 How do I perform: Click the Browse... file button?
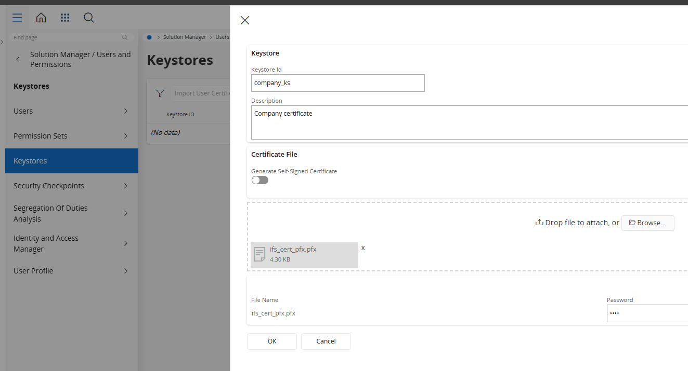tap(647, 223)
